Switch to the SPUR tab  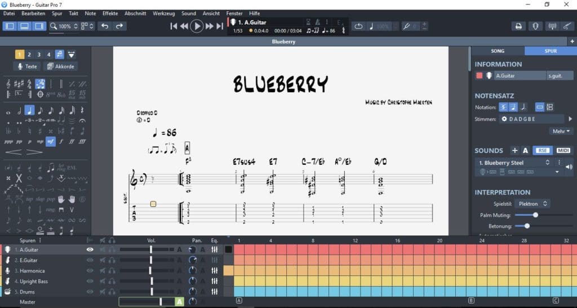click(x=551, y=51)
